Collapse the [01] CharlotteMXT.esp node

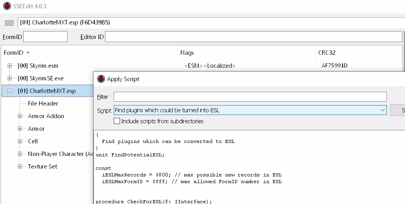pyautogui.click(x=9, y=91)
